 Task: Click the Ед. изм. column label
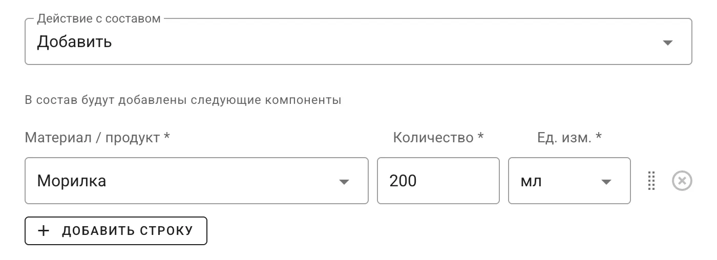(563, 138)
